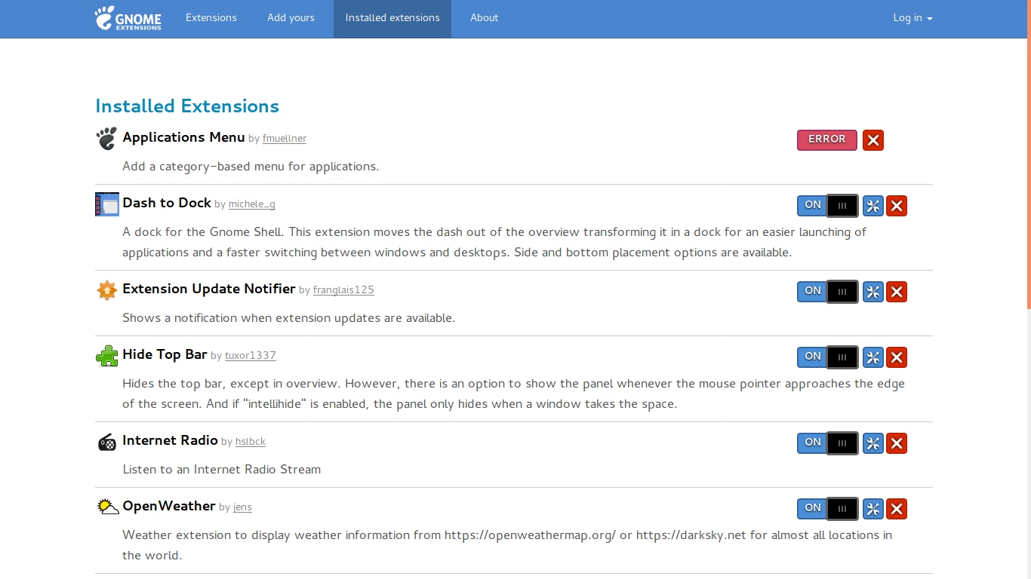This screenshot has height=579, width=1031.
Task: Open the Add yours page
Action: tap(291, 18)
